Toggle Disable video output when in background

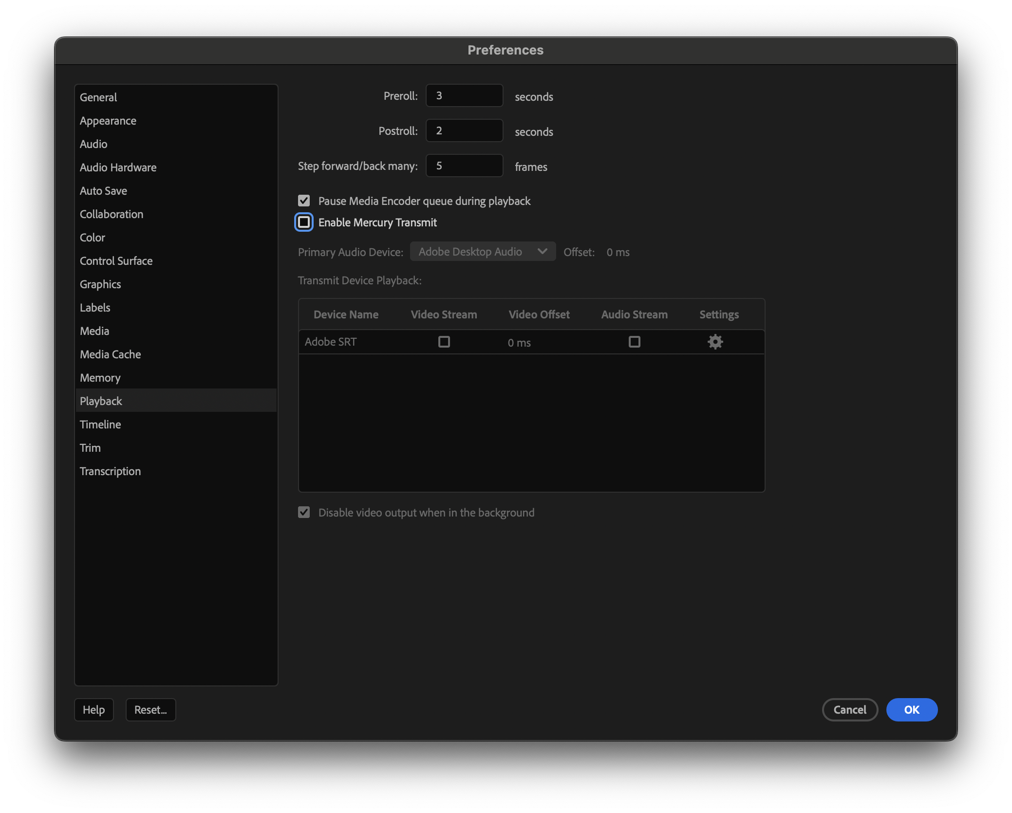coord(304,512)
